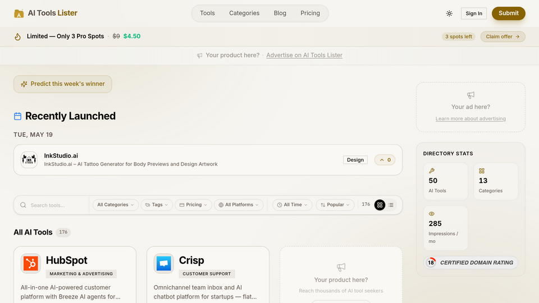Viewport: 539px width, 303px height.
Task: Open 'Learn more about advertising' link
Action: click(471, 118)
